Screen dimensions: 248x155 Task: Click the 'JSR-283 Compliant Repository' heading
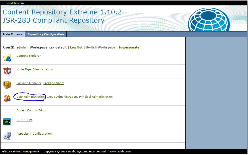coord(54,20)
